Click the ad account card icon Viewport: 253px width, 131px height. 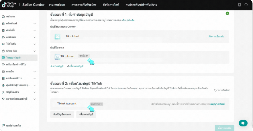pyautogui.click(x=57, y=57)
